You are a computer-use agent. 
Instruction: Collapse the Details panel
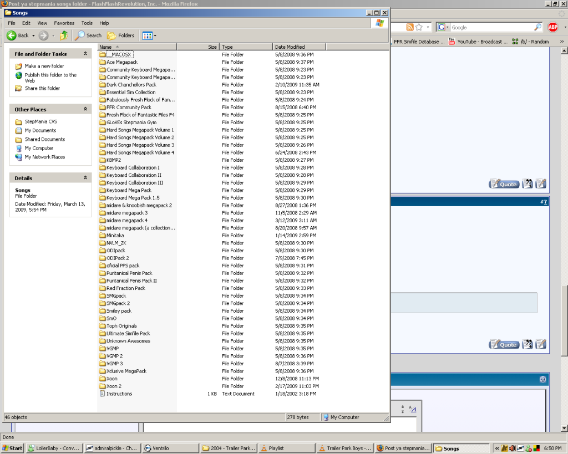[85, 178]
